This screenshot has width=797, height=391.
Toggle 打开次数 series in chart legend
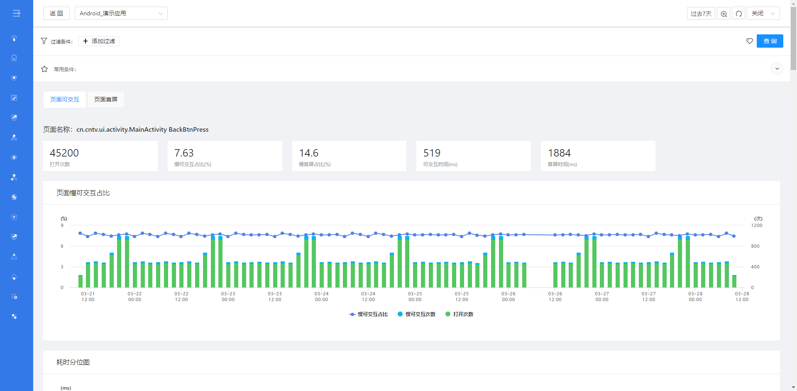pyautogui.click(x=460, y=314)
